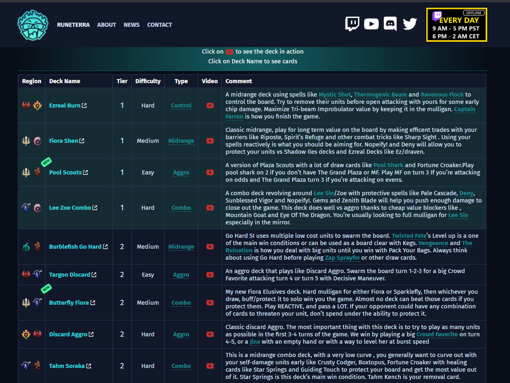510x383 pixels.
Task: Open the Fiora Shen deck link
Action: tap(64, 141)
